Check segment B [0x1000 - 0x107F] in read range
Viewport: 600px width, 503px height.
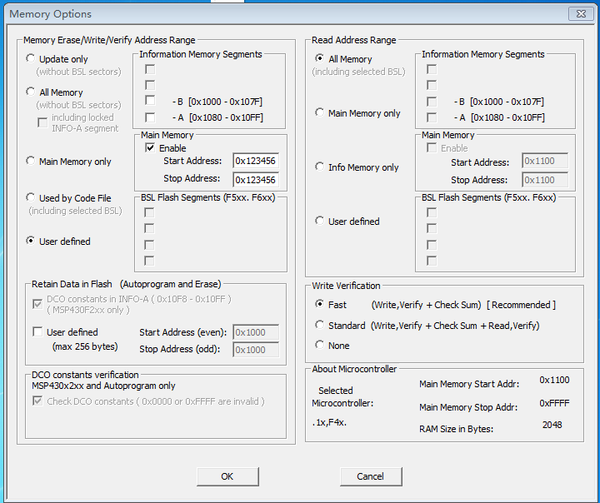[x=432, y=102]
